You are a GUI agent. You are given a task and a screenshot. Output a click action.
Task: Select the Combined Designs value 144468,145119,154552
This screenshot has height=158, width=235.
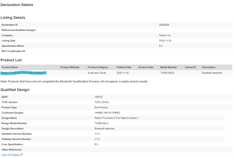click(107, 113)
